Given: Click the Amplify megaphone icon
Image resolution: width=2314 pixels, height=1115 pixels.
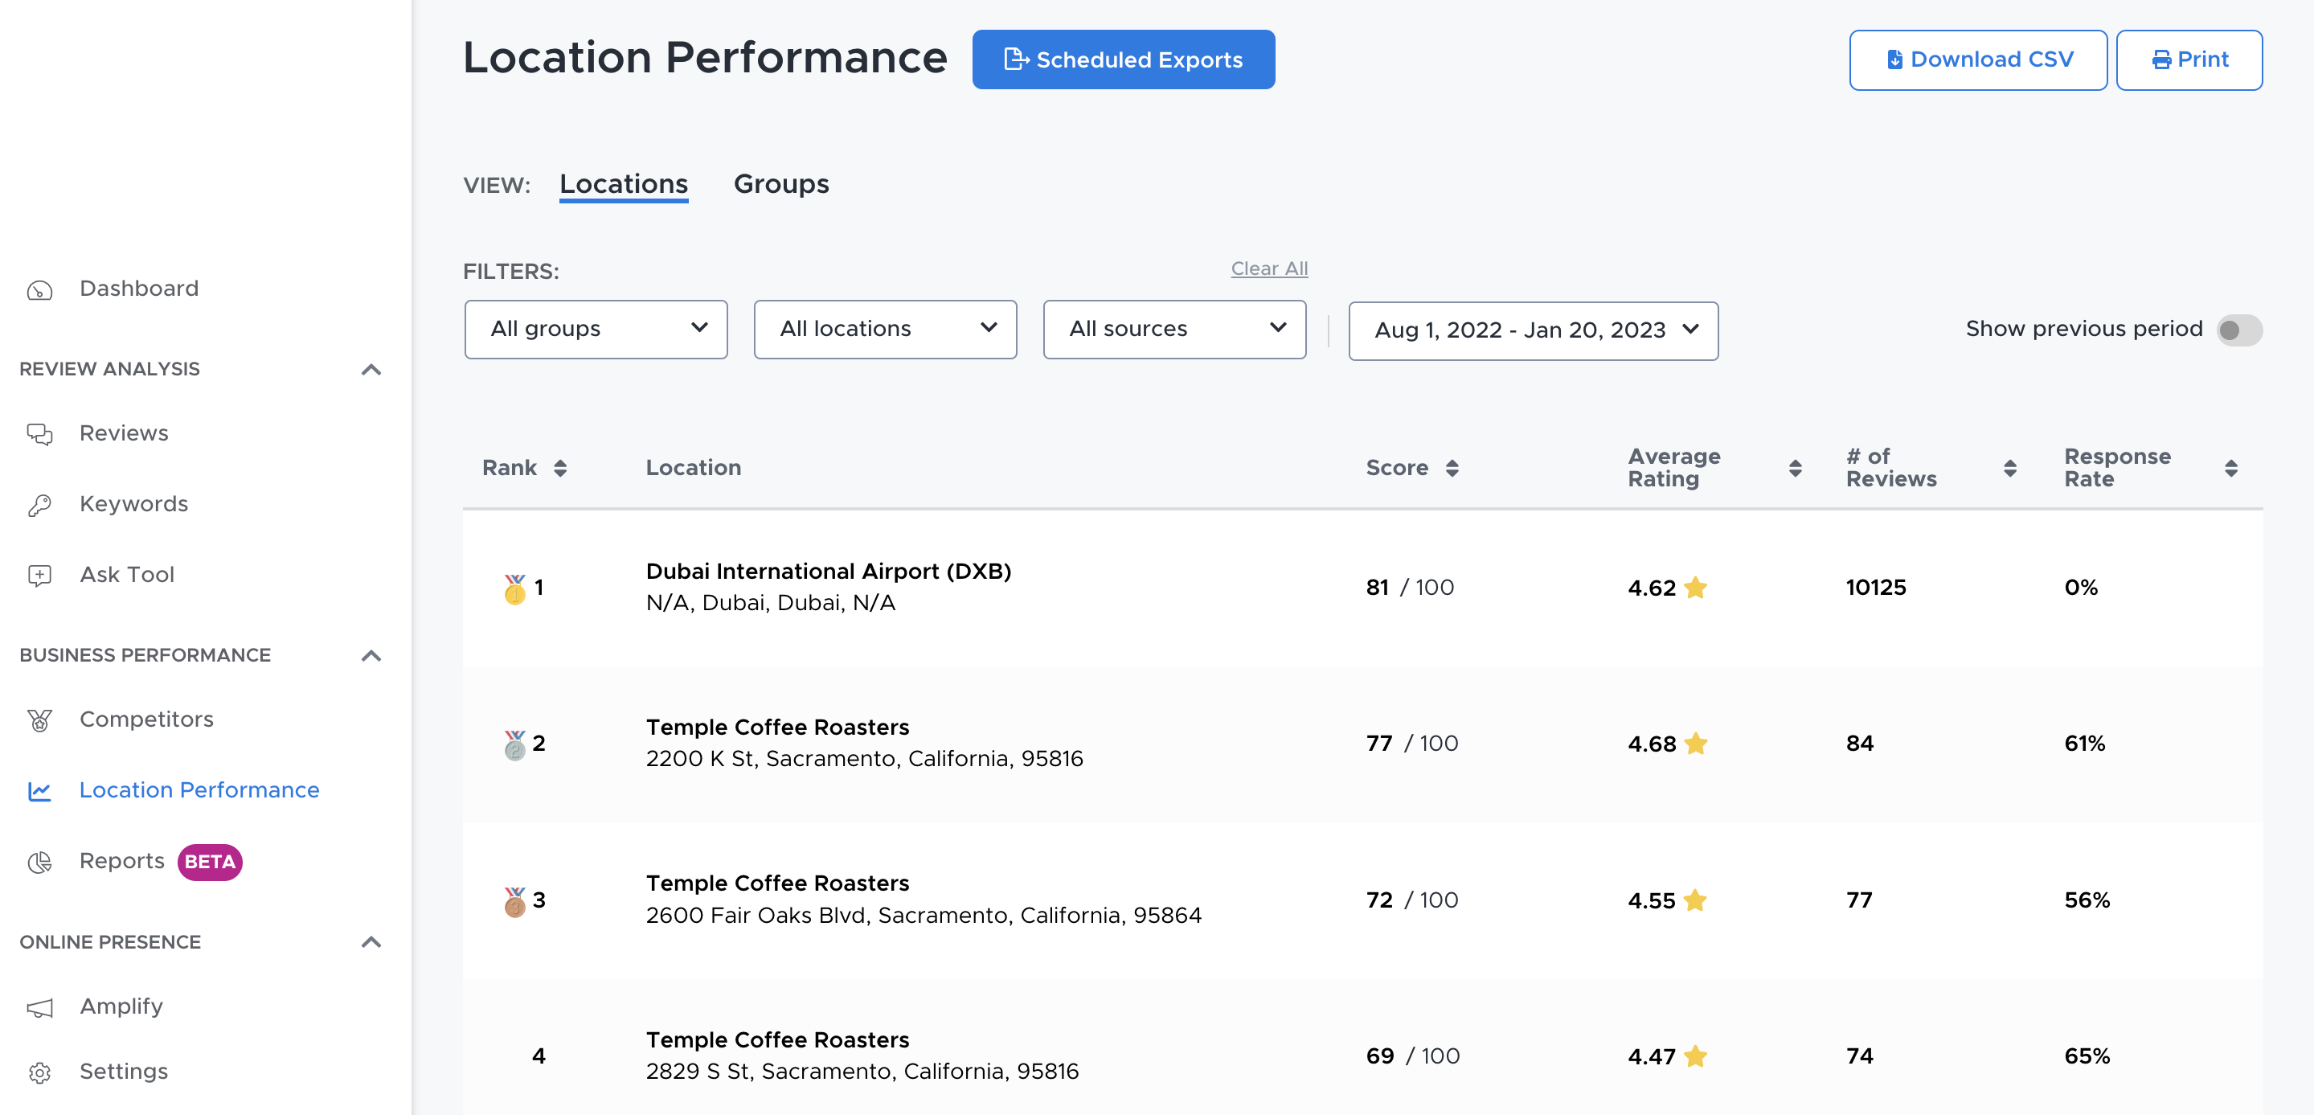Looking at the screenshot, I should (x=39, y=1007).
